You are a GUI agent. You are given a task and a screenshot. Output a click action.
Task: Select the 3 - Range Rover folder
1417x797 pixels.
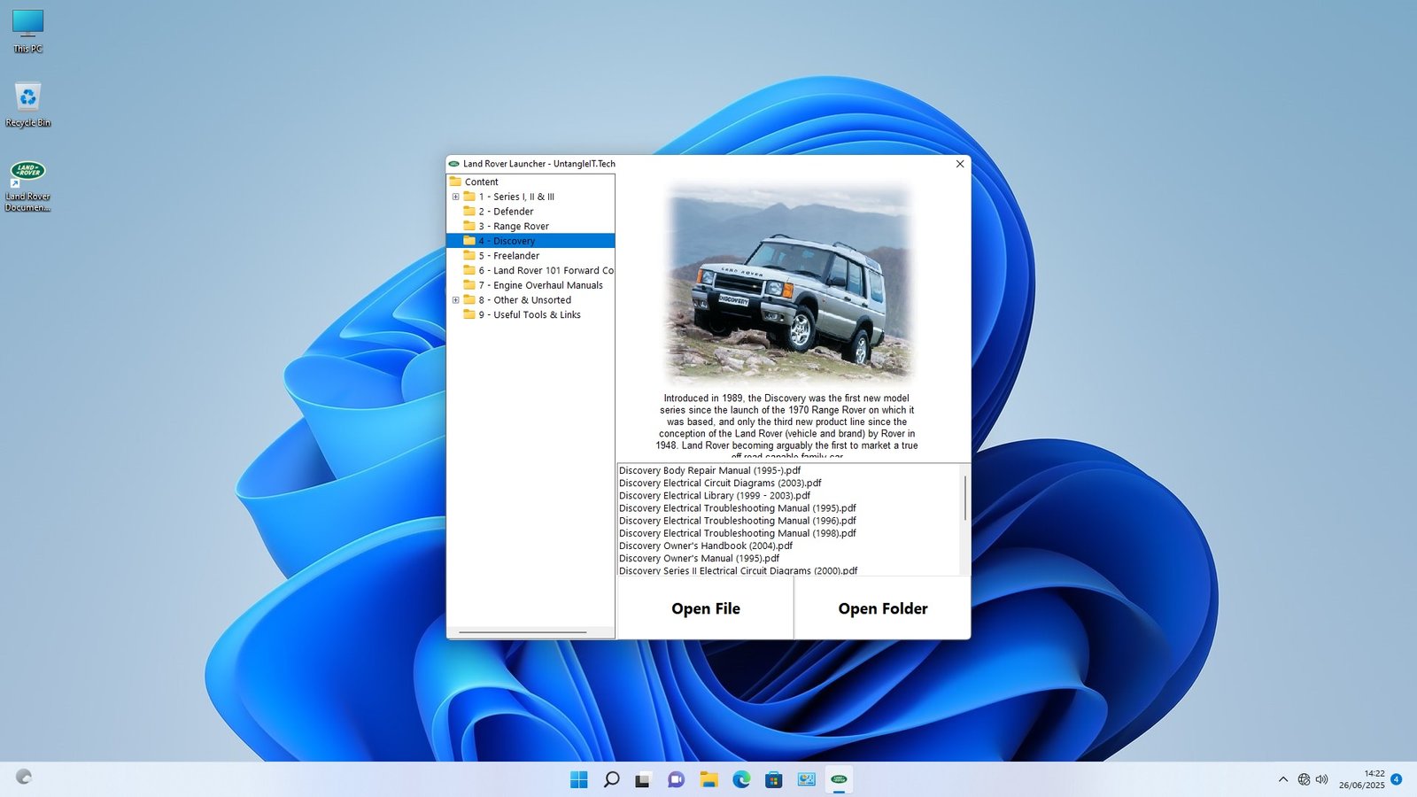pyautogui.click(x=514, y=226)
